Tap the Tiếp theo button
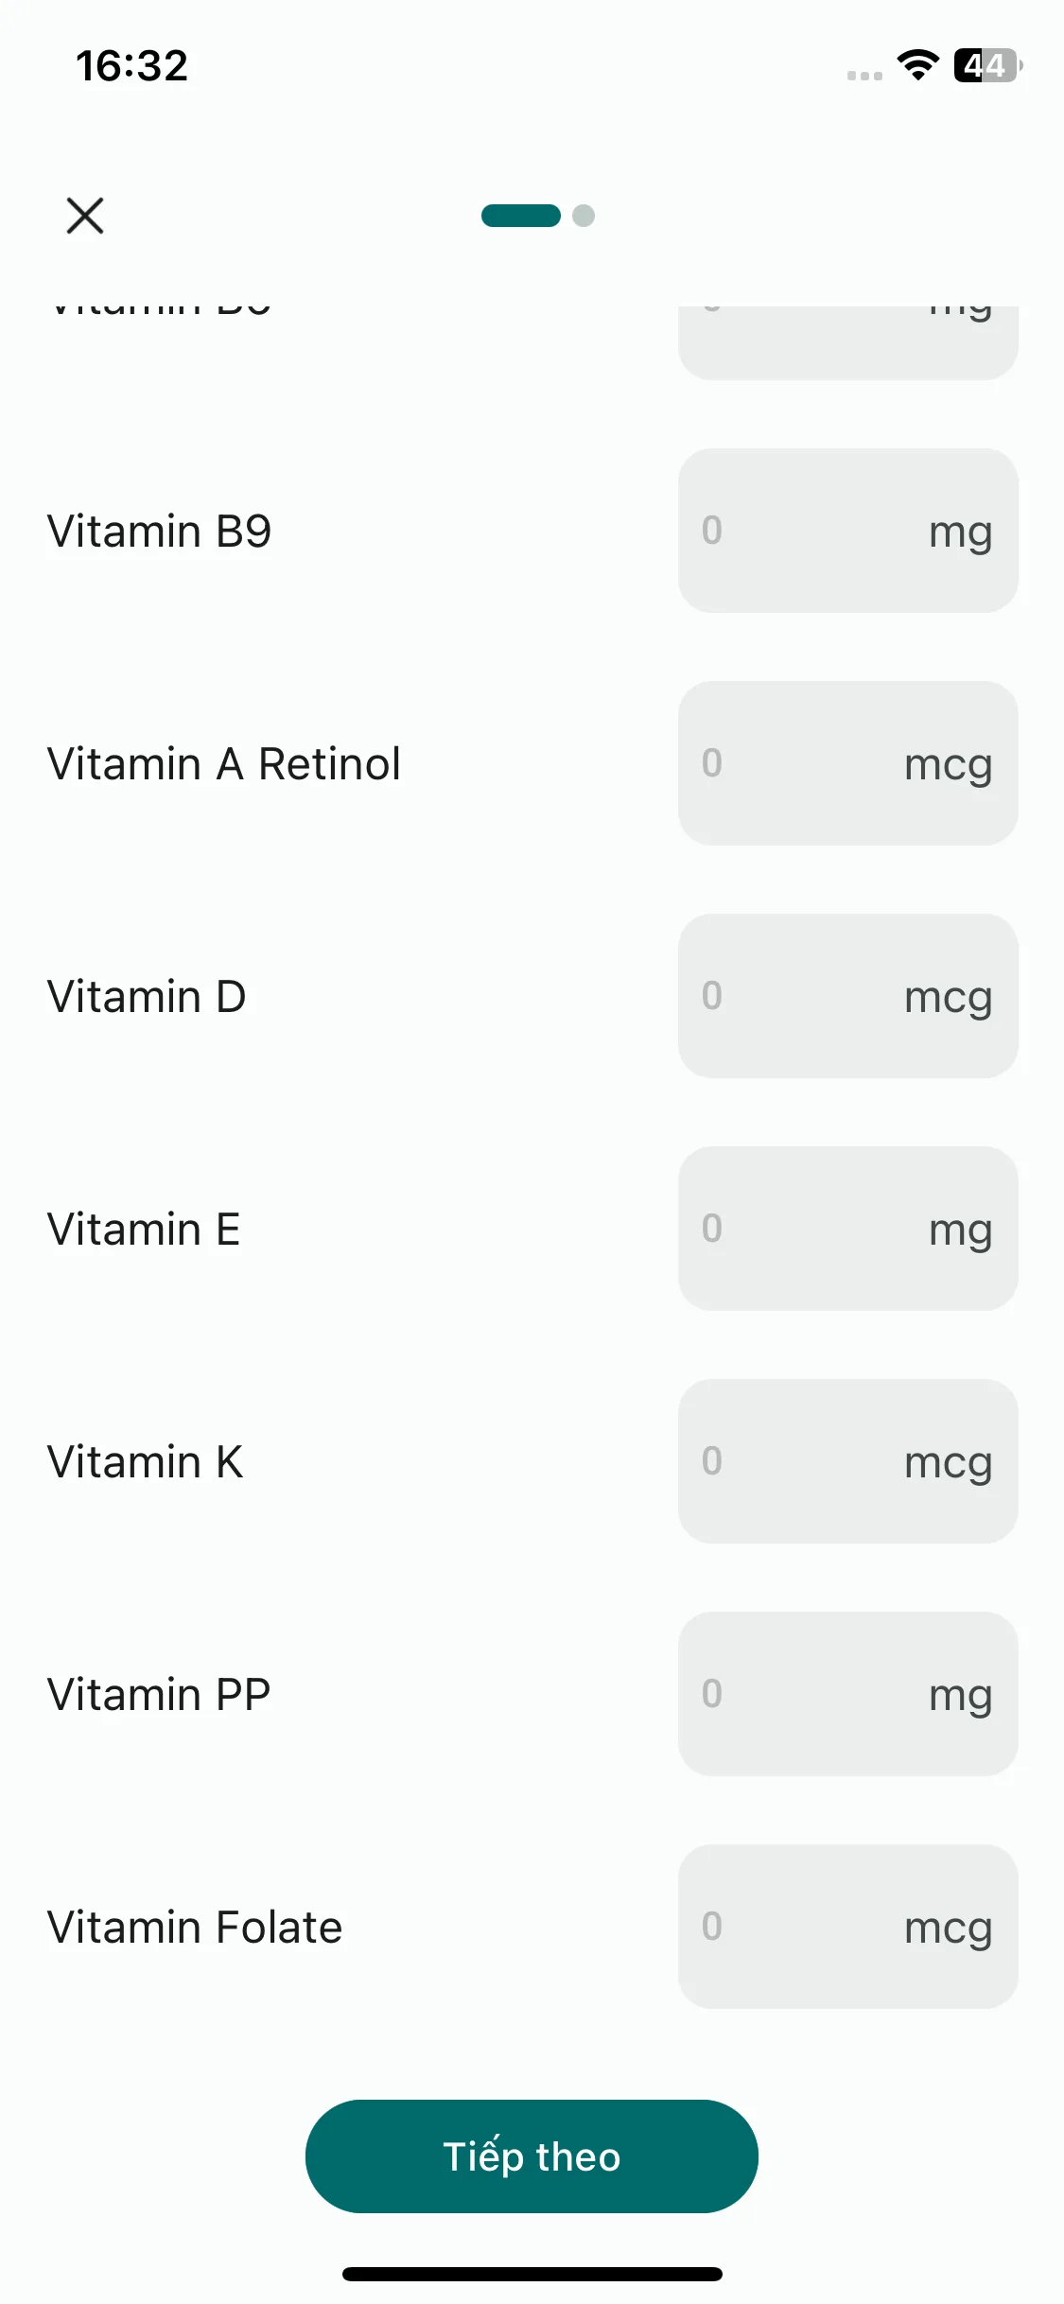Viewport: 1064px width, 2304px height. click(532, 2156)
